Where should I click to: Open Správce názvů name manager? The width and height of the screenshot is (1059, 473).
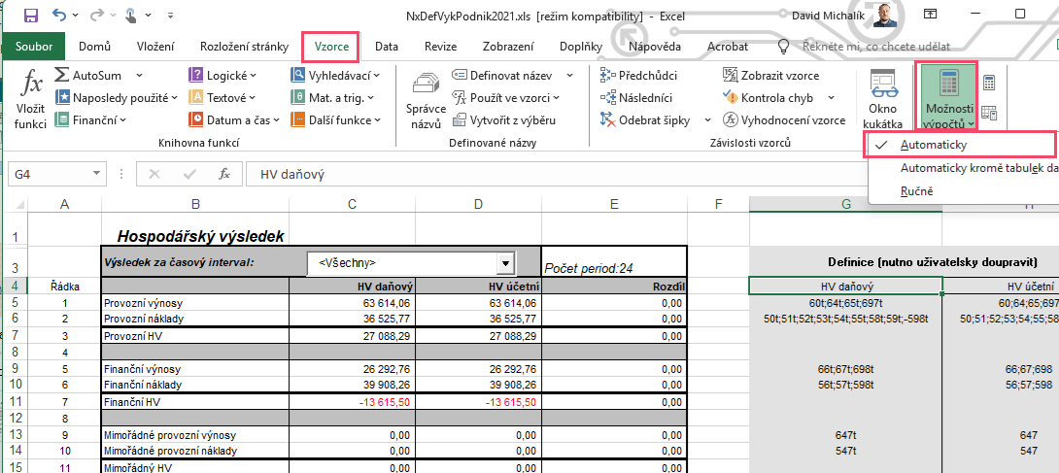(425, 100)
